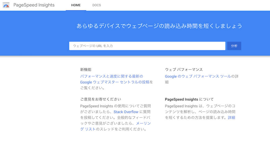Click the PageSpeed Insights title text
Screen dimensions: 270x150
click(34, 5)
